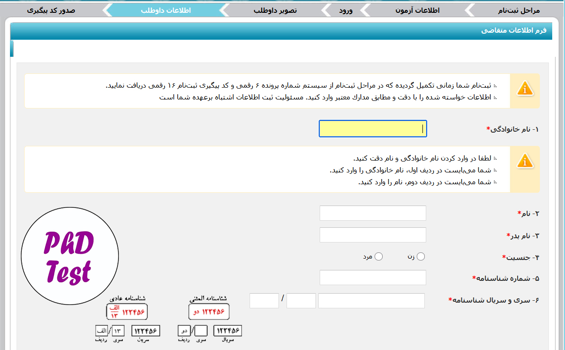Focus the نام خانوادگی input field
Image resolution: width=565 pixels, height=350 pixels.
[373, 129]
